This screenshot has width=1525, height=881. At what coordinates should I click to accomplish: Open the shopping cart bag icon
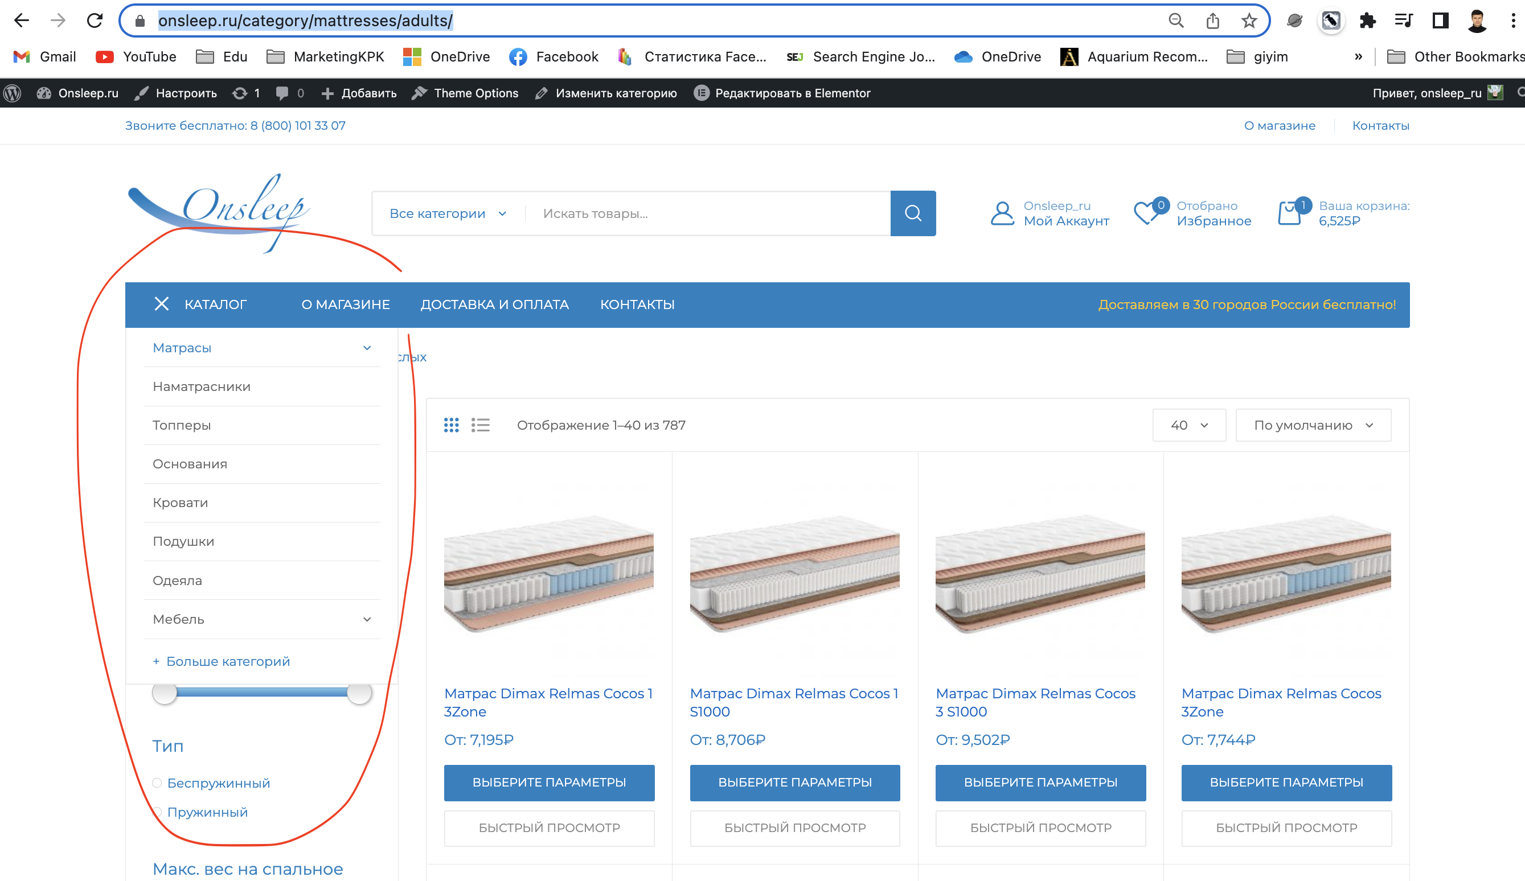point(1290,213)
